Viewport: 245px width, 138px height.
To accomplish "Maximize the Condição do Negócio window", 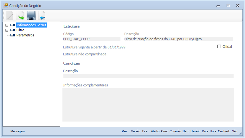I will (x=228, y=6).
